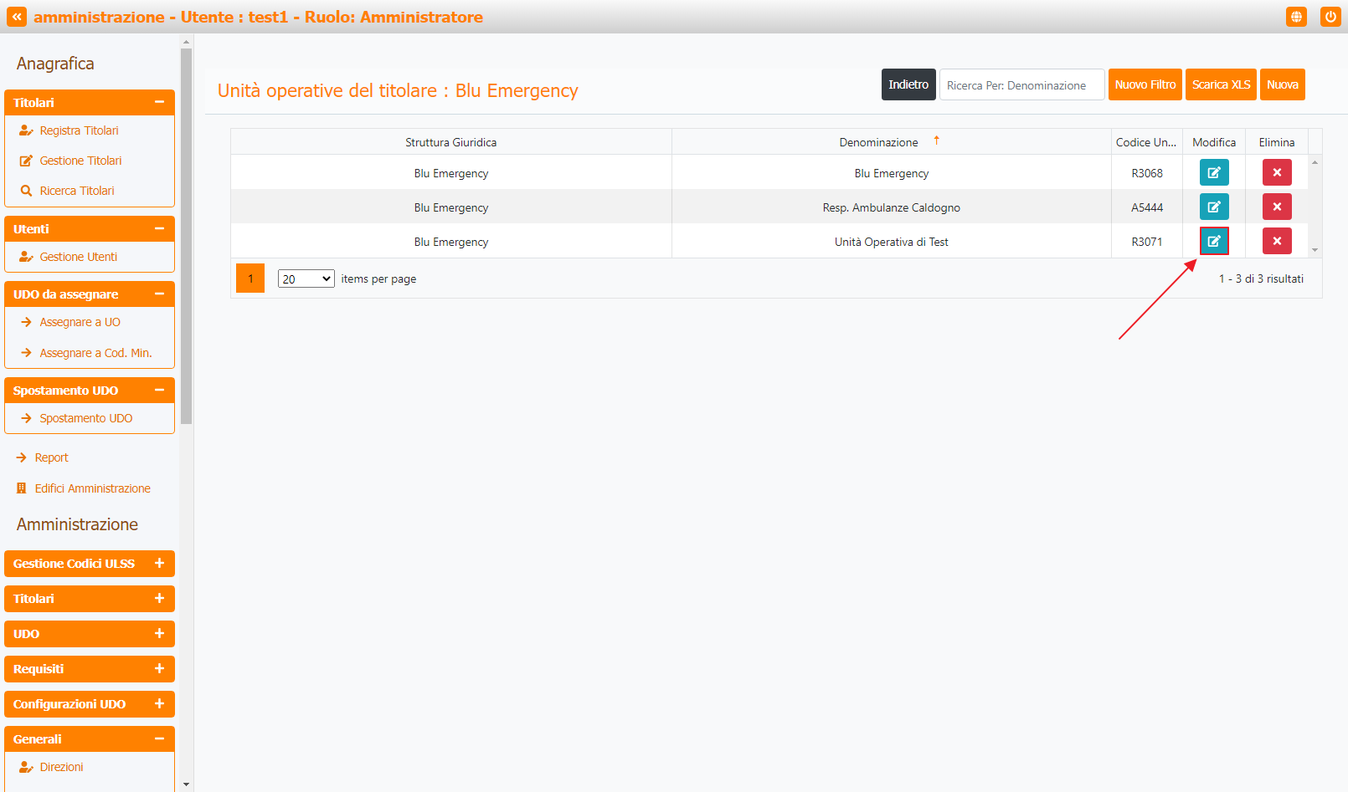
Task: Go to Registra Titolari
Action: 79,130
